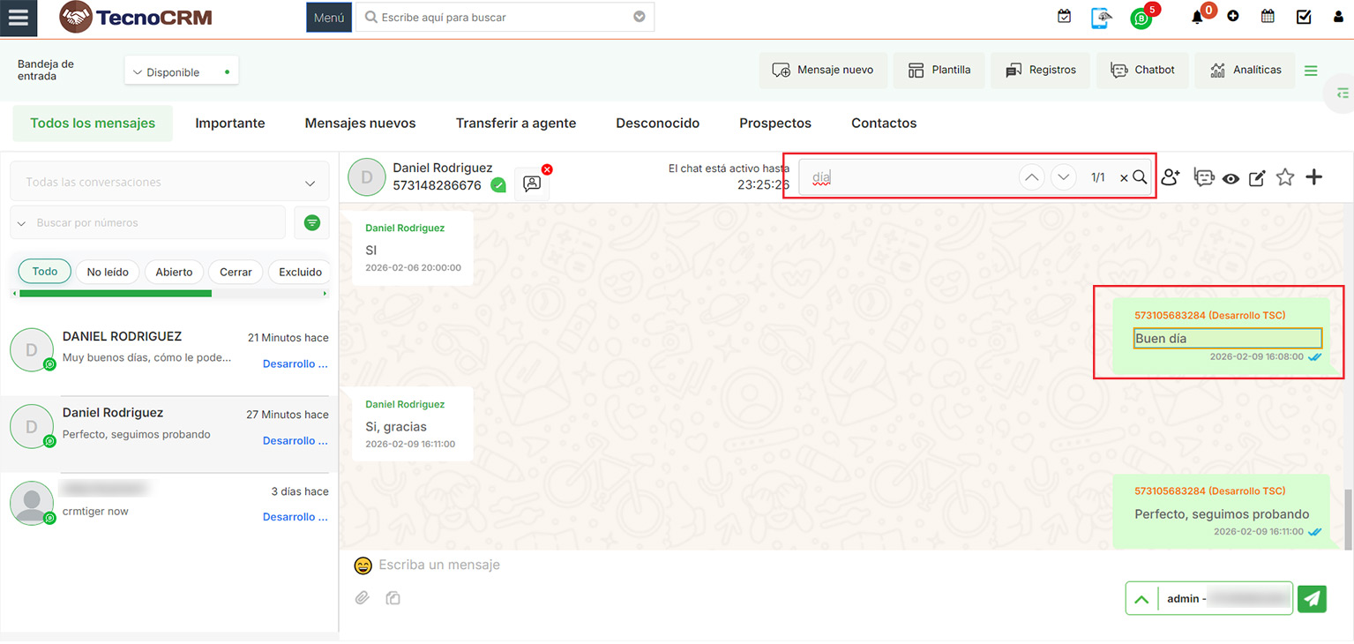The height and width of the screenshot is (644, 1354).
Task: Open the hamburger main menu
Action: tap(18, 18)
